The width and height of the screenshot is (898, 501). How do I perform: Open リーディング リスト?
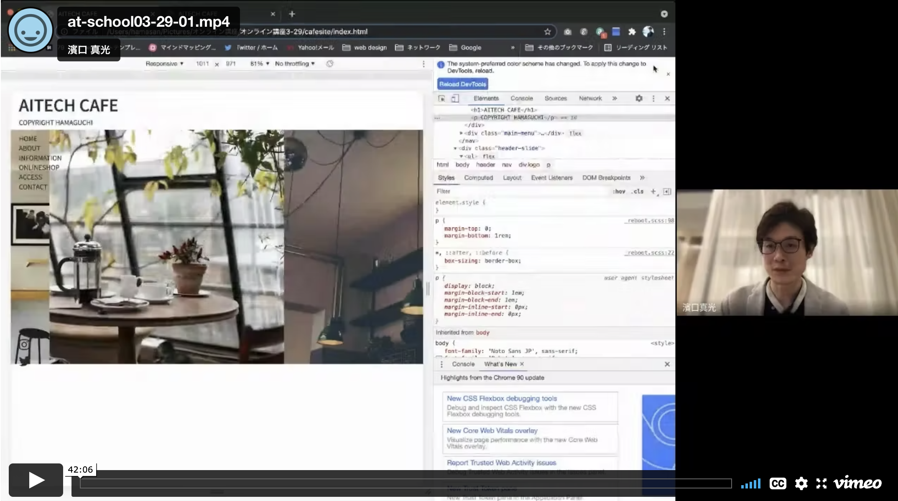pyautogui.click(x=635, y=48)
